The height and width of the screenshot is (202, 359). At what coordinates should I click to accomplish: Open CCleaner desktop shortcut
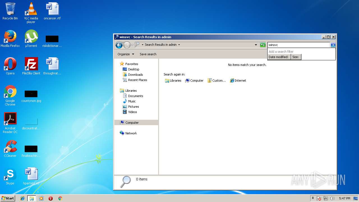10,149
